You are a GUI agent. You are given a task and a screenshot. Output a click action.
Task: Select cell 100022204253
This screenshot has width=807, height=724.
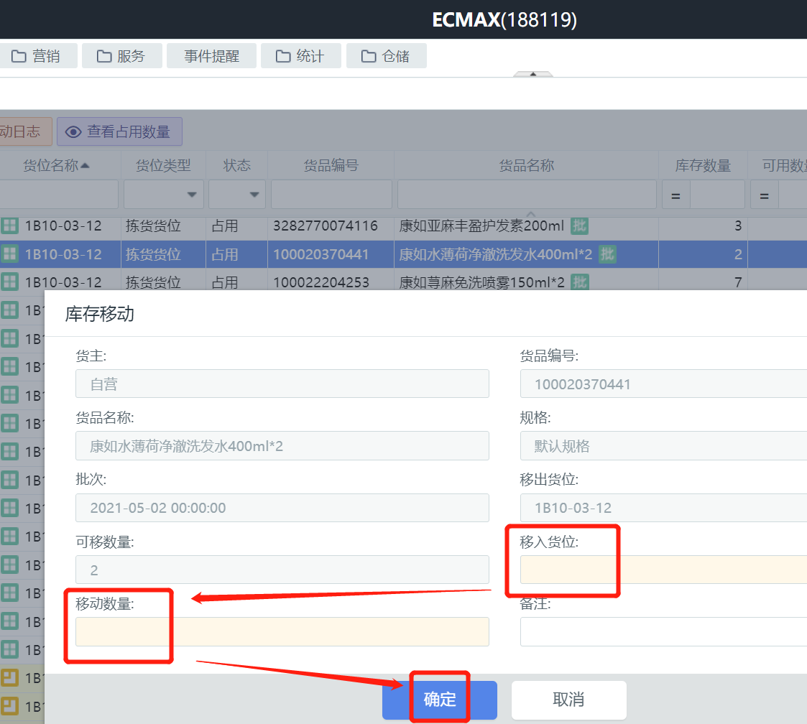coord(331,282)
